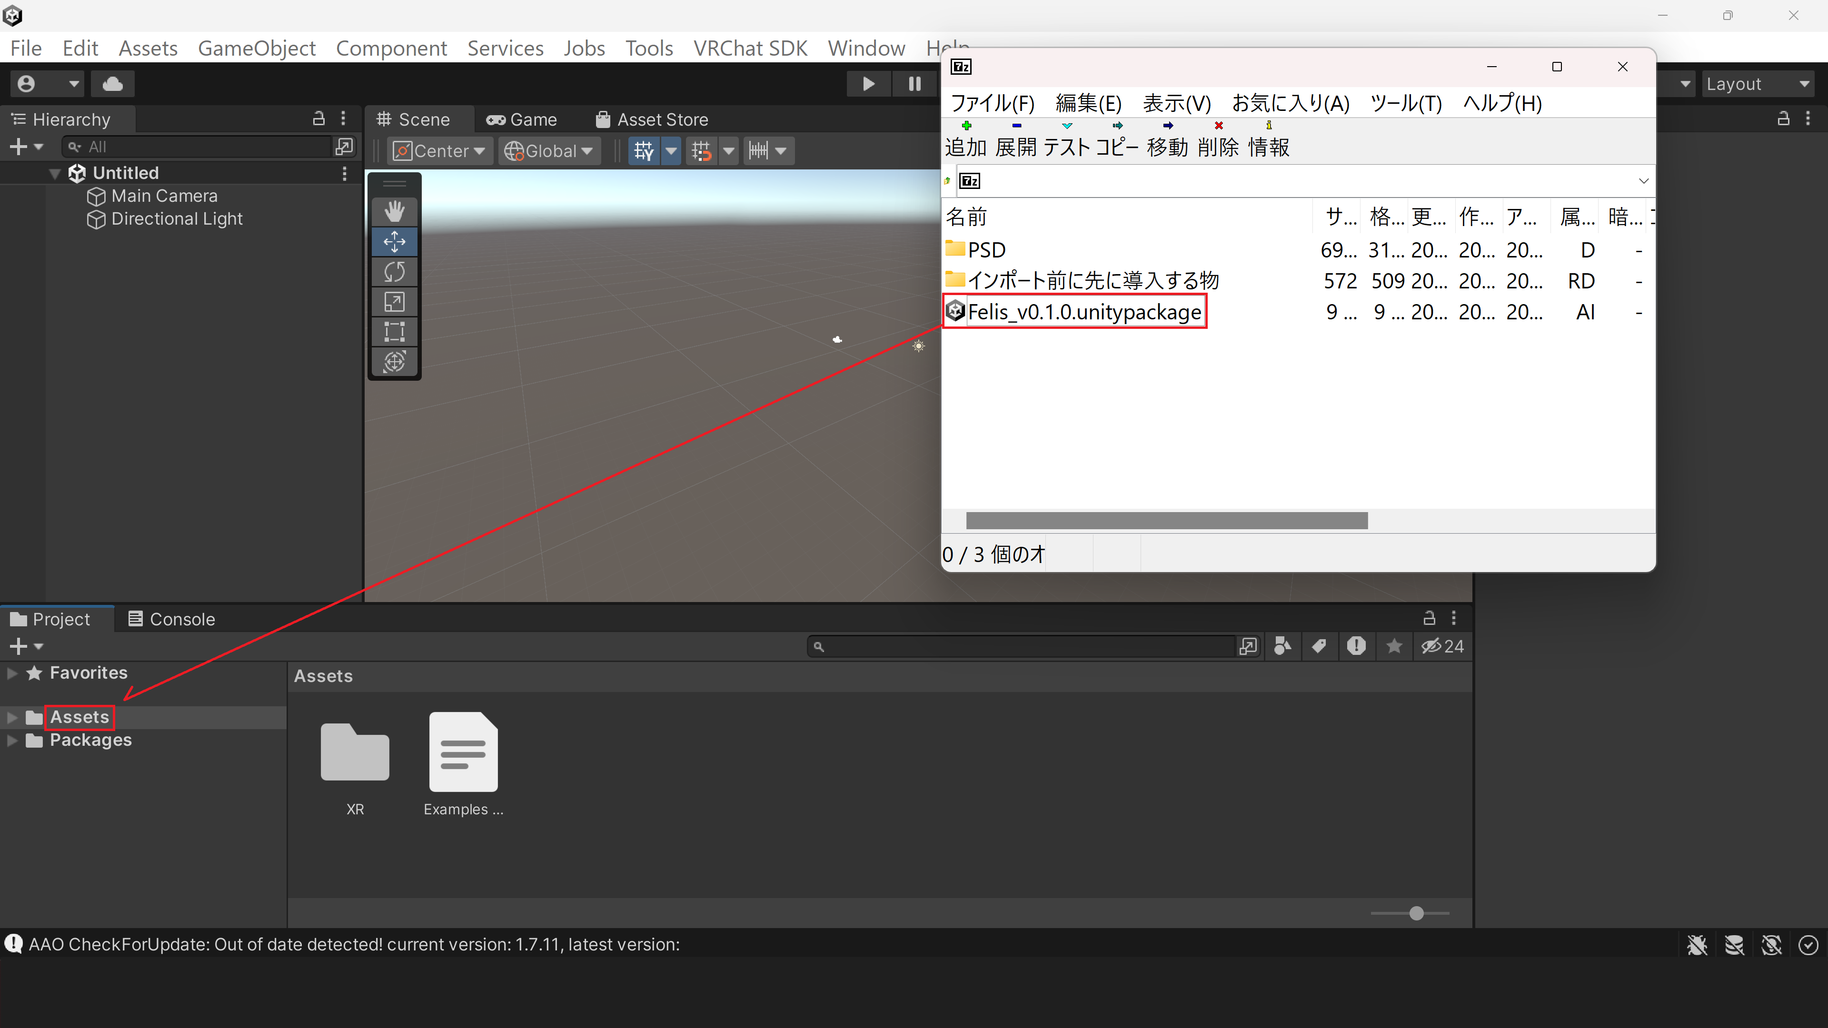Expand the Packages folder tree arrow
Image resolution: width=1828 pixels, height=1028 pixels.
[x=12, y=740]
